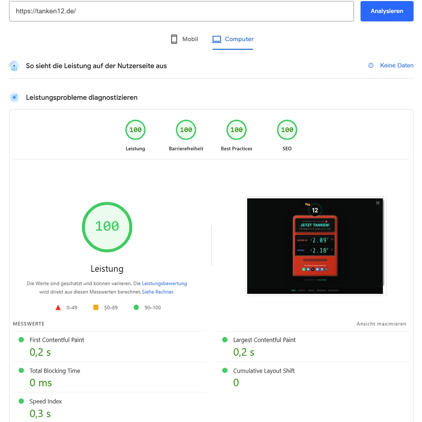Click the Cumulative Layout Shift metric

pyautogui.click(x=264, y=371)
